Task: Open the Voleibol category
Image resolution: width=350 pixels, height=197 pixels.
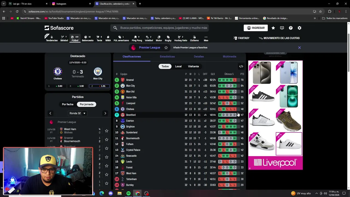Action: [149, 39]
